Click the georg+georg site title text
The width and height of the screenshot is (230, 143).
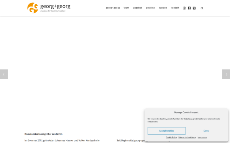pos(55,6)
